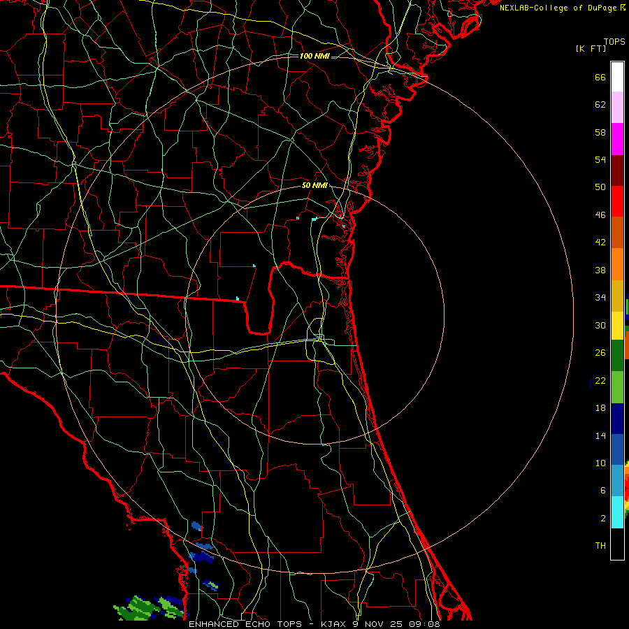Click the dark green legend swatch
Viewport: 629px width, 629px height.
pos(617,356)
